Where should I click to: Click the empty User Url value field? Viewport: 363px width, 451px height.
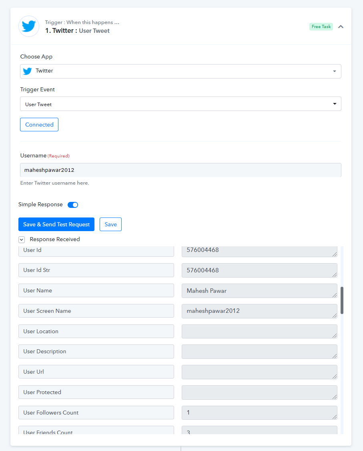coord(259,372)
